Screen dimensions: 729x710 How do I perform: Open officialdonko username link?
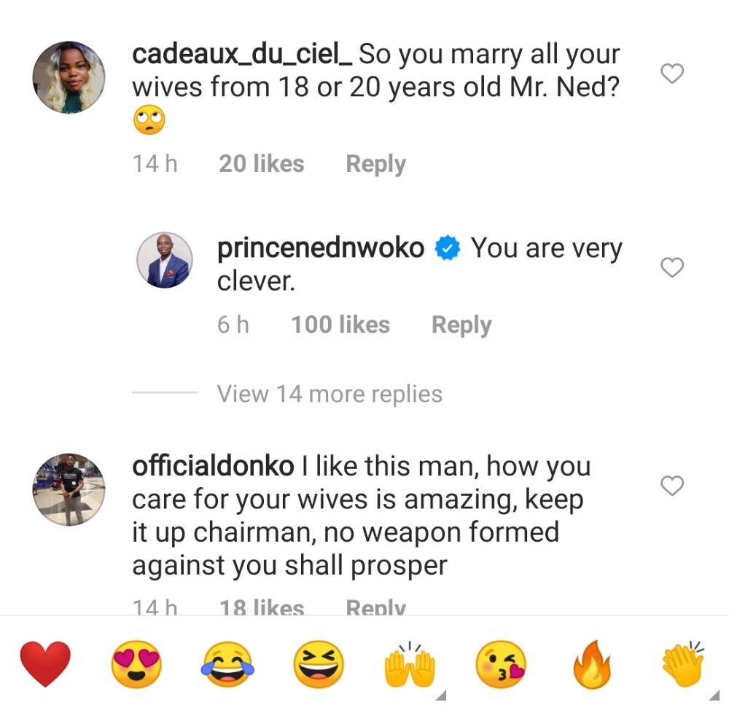coord(213,466)
